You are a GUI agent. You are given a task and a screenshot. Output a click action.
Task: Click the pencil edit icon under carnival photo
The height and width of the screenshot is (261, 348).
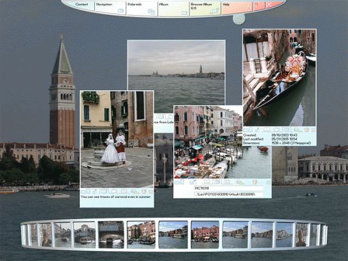tap(95, 191)
